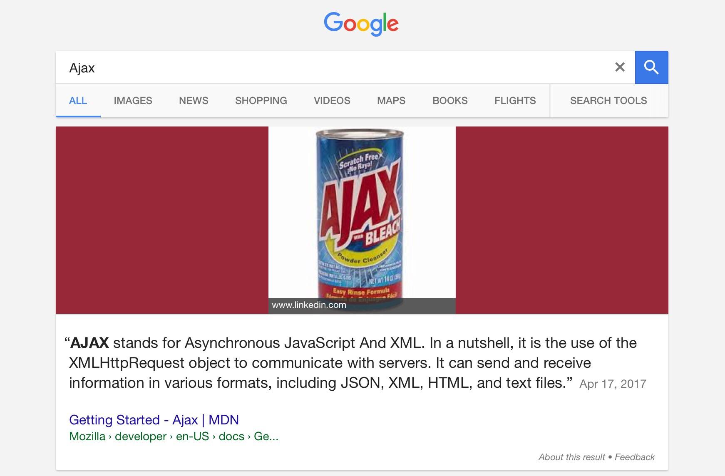Click the blue magnifier search button
725x476 pixels.
651,67
